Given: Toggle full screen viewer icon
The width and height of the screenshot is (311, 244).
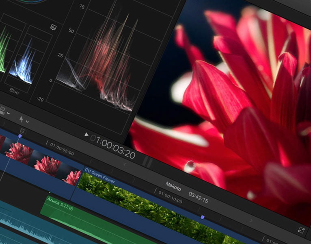Looking at the screenshot, I should [301, 230].
